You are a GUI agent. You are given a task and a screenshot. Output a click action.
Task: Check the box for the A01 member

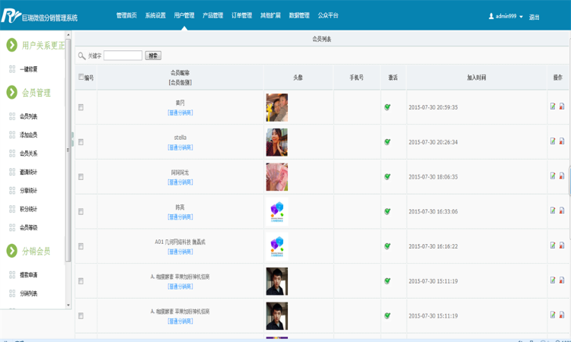[81, 246]
